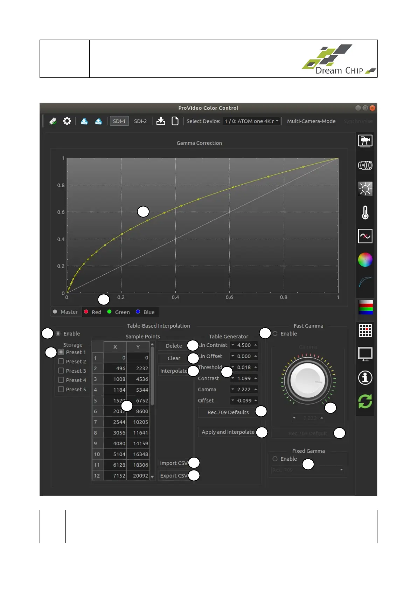417x590 pixels.
Task: Enable the Fast Gamma radio button
Action: pyautogui.click(x=275, y=334)
